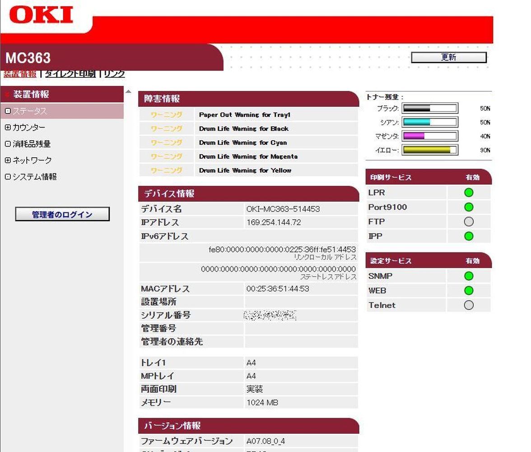
Task: Click the 管理者のログイン button
Action: click(x=62, y=214)
